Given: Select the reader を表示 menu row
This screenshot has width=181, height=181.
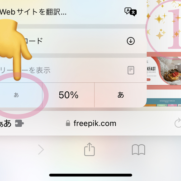Looking at the screenshot, I should tap(73, 70).
